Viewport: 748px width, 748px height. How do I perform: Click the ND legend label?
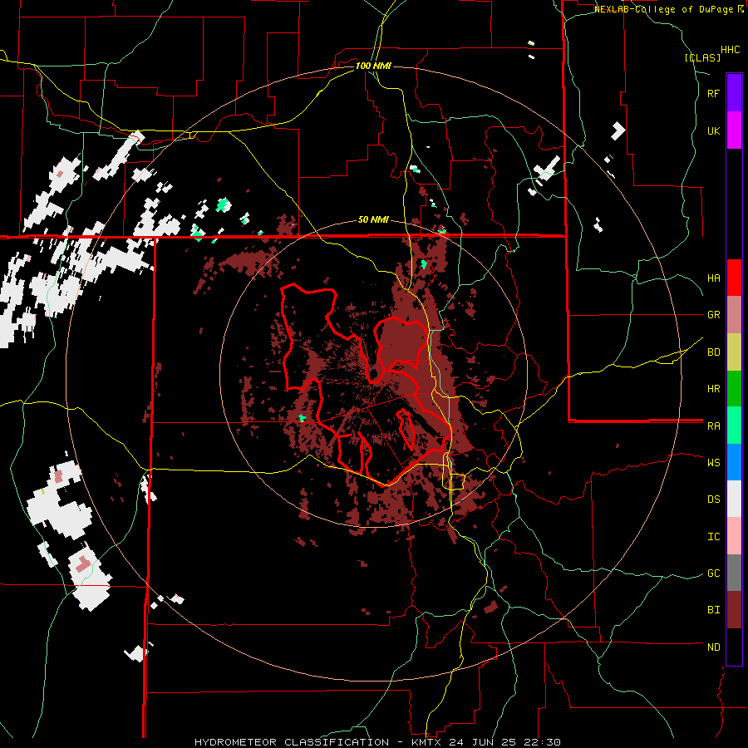713,647
